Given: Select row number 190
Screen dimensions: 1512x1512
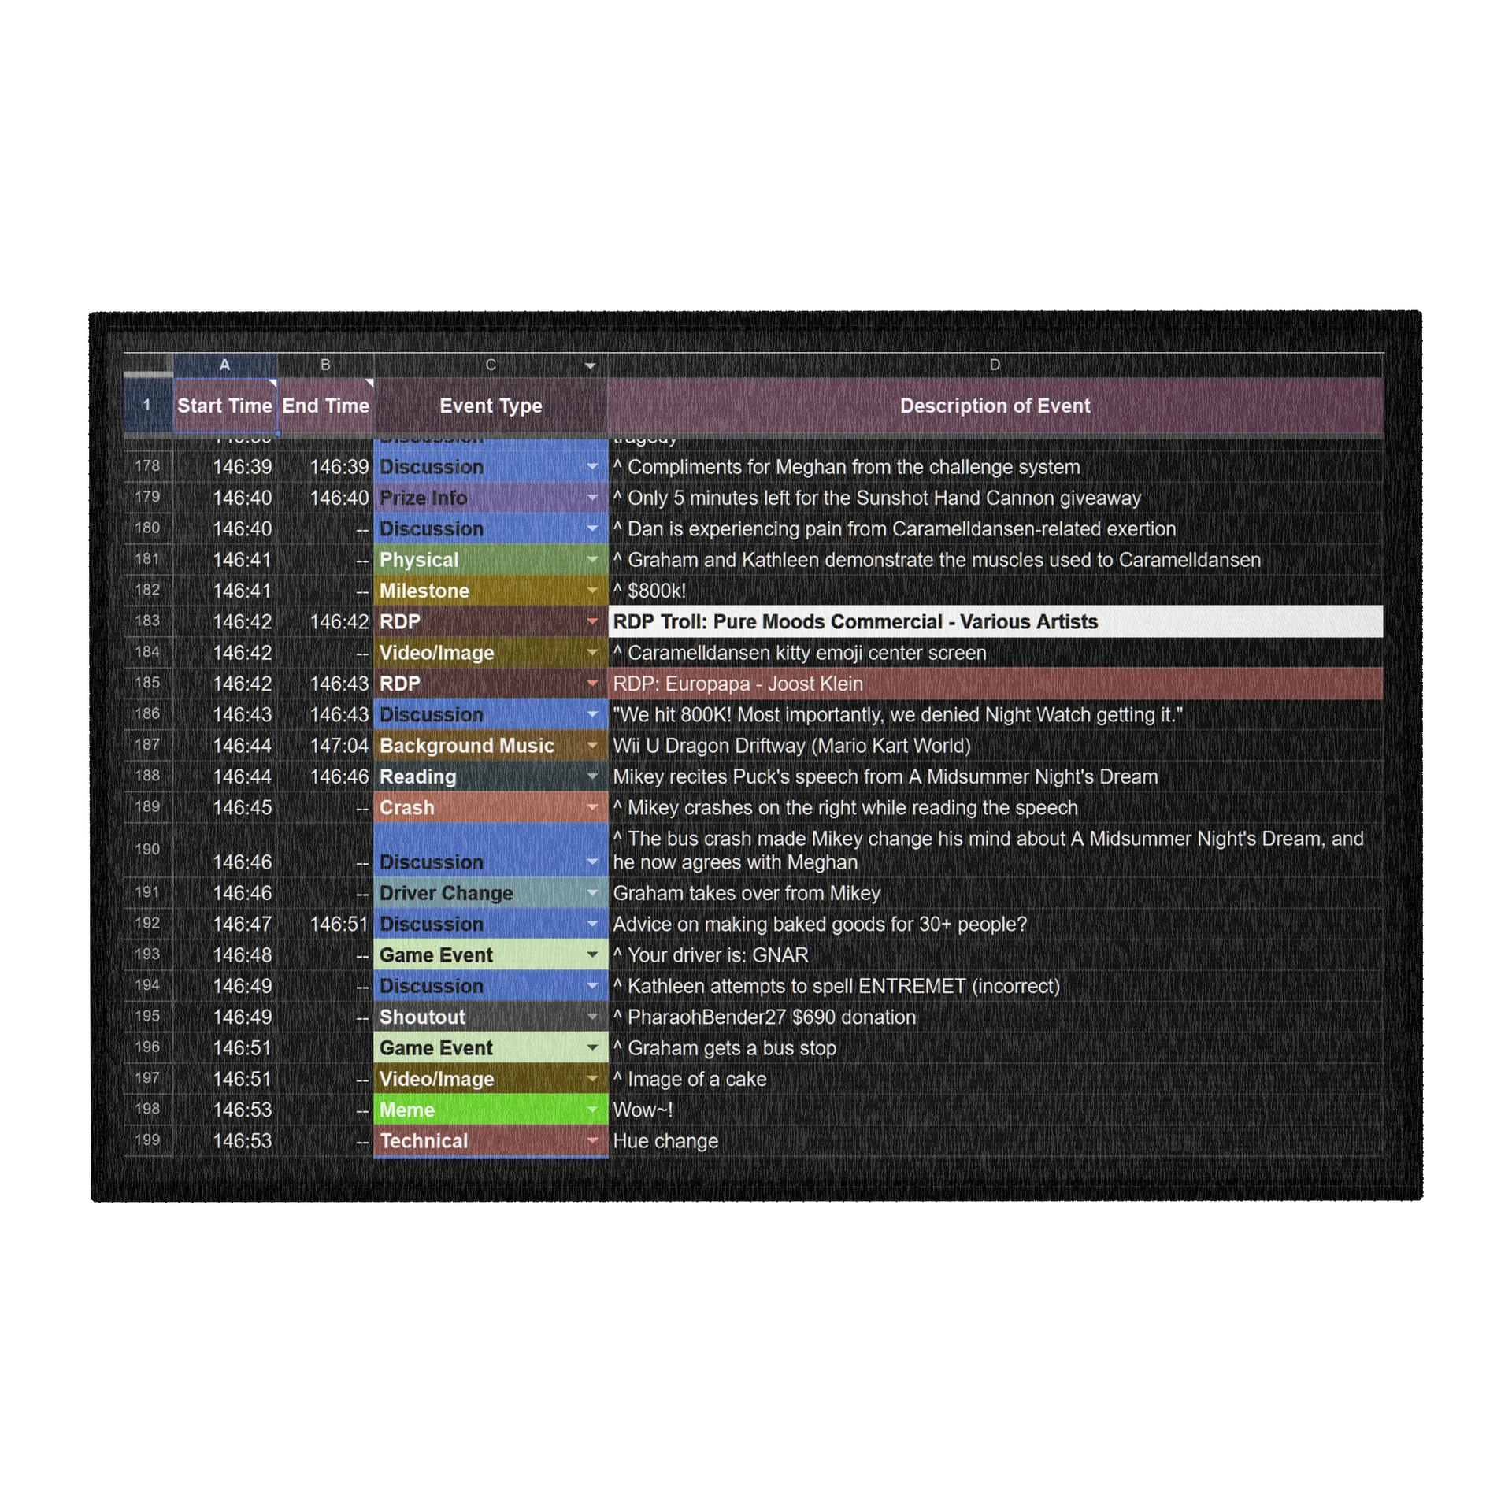Looking at the screenshot, I should 147,849.
